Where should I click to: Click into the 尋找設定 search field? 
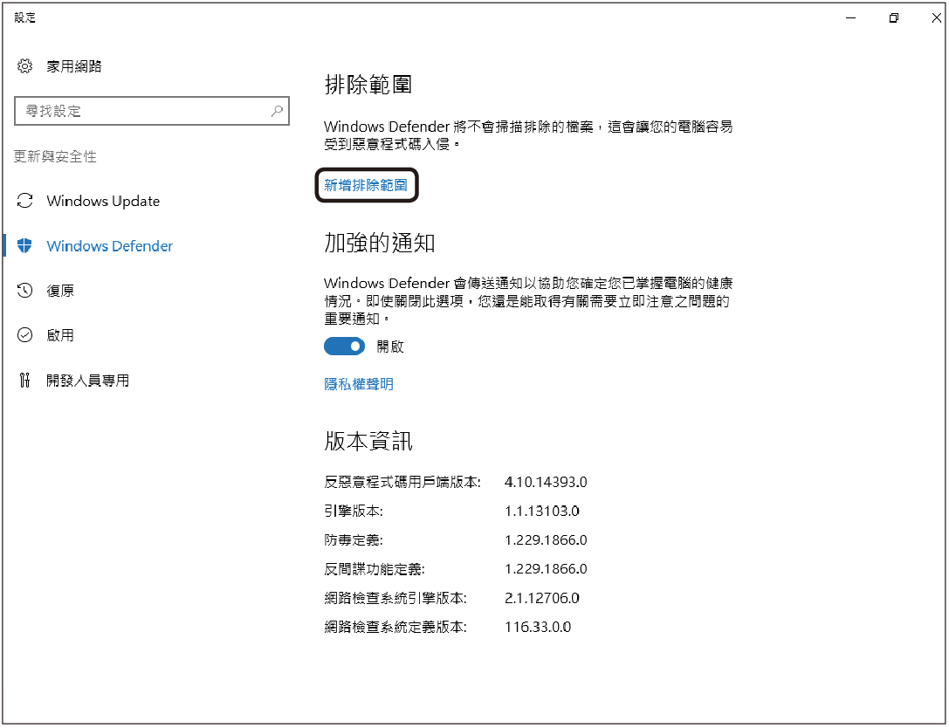tap(152, 111)
